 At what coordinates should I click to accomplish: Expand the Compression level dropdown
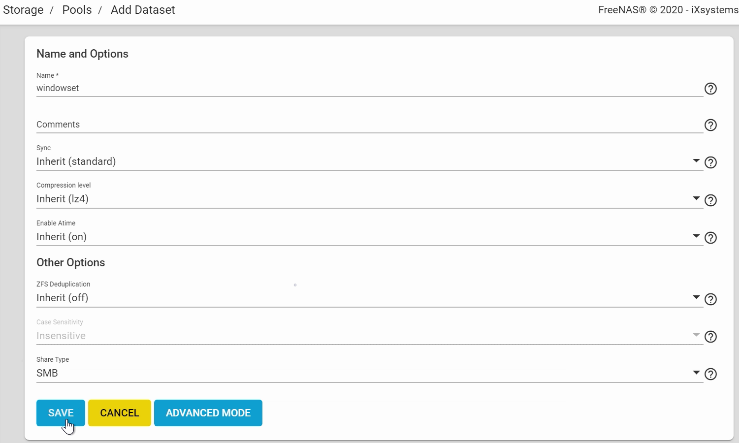point(369,199)
